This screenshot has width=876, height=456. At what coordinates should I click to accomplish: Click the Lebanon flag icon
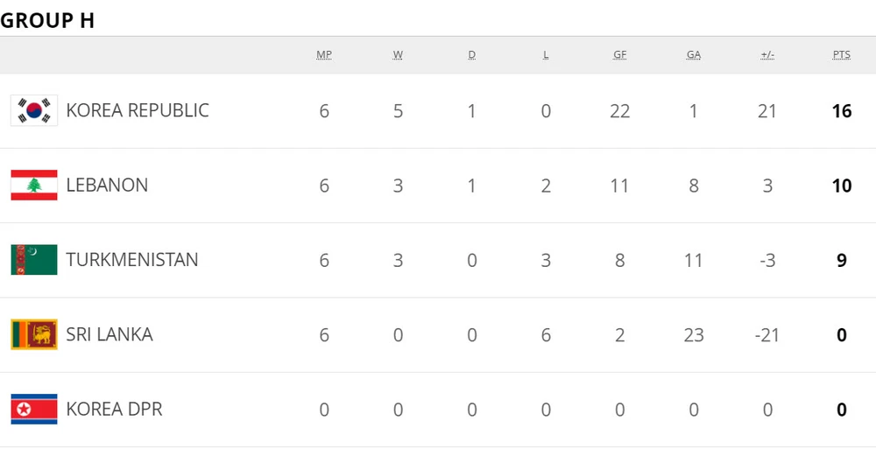(34, 186)
